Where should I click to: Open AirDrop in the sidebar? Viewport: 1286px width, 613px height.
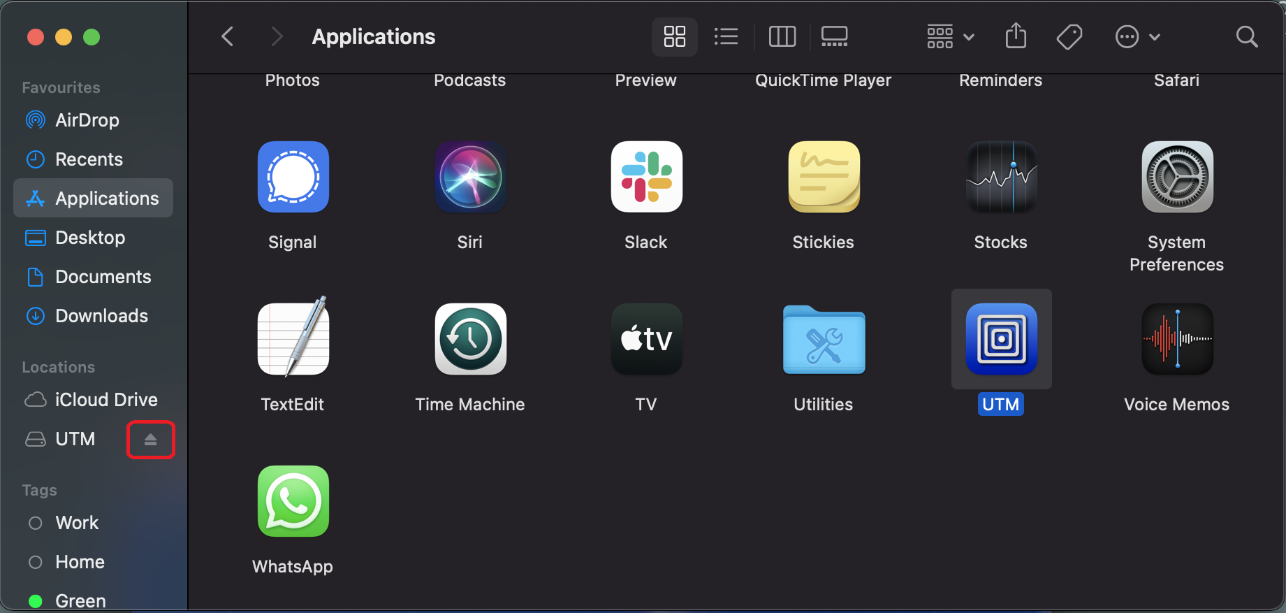[93, 120]
